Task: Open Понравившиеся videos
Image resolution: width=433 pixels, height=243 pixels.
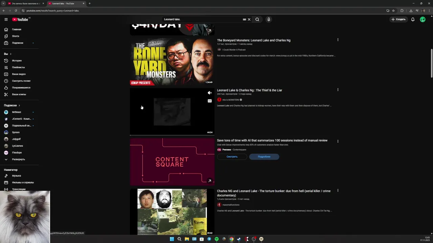Action: (x=21, y=88)
